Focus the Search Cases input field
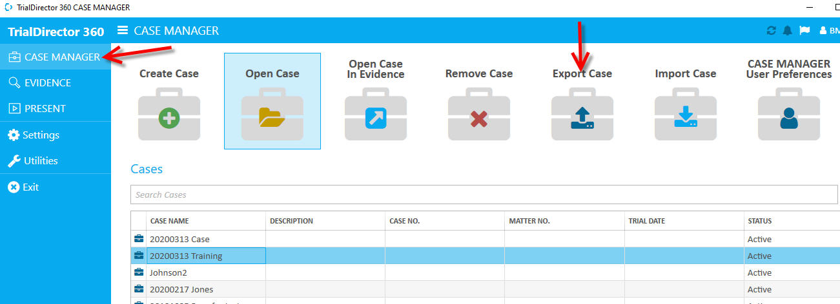Viewport: 840px width, 304px height. (x=484, y=195)
